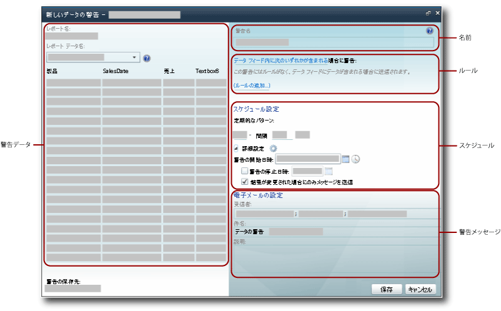Click the 警告の開始日時 date field
Screen dimensions: 501x311
308,159
